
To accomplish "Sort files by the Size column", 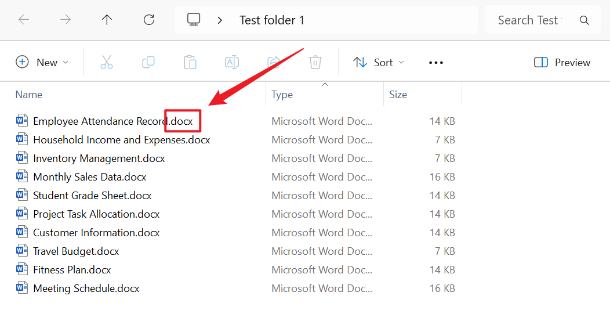I will [x=398, y=95].
